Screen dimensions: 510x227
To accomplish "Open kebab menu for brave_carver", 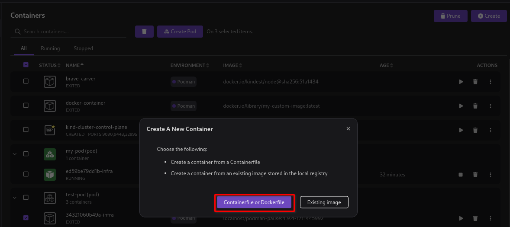I will tap(491, 82).
